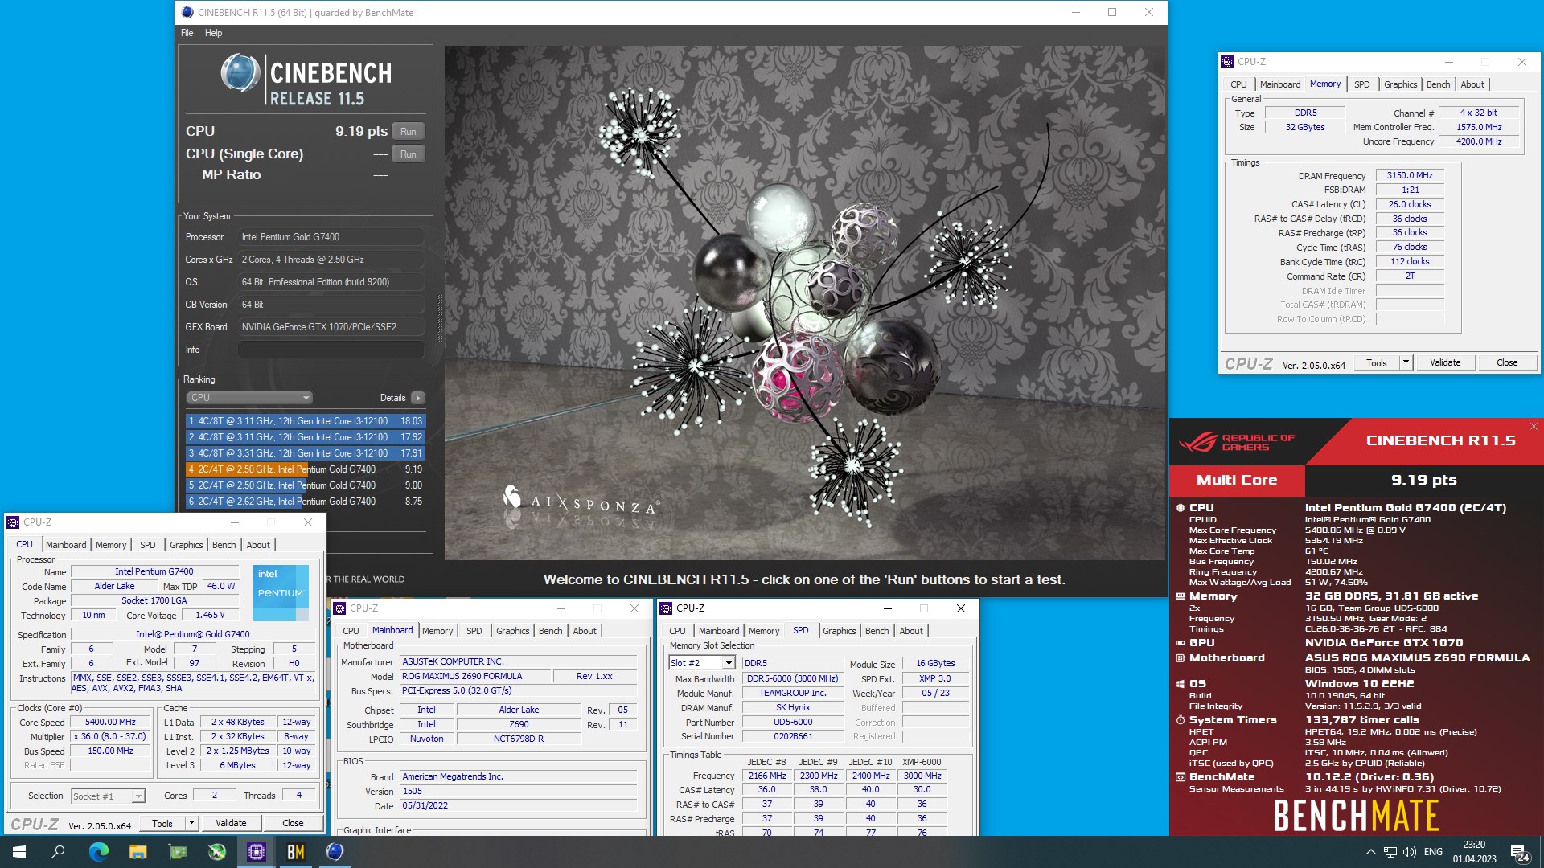Switch to Bench tab in top-right CPU-Z
Viewport: 1544px width, 868px height.
[1438, 84]
